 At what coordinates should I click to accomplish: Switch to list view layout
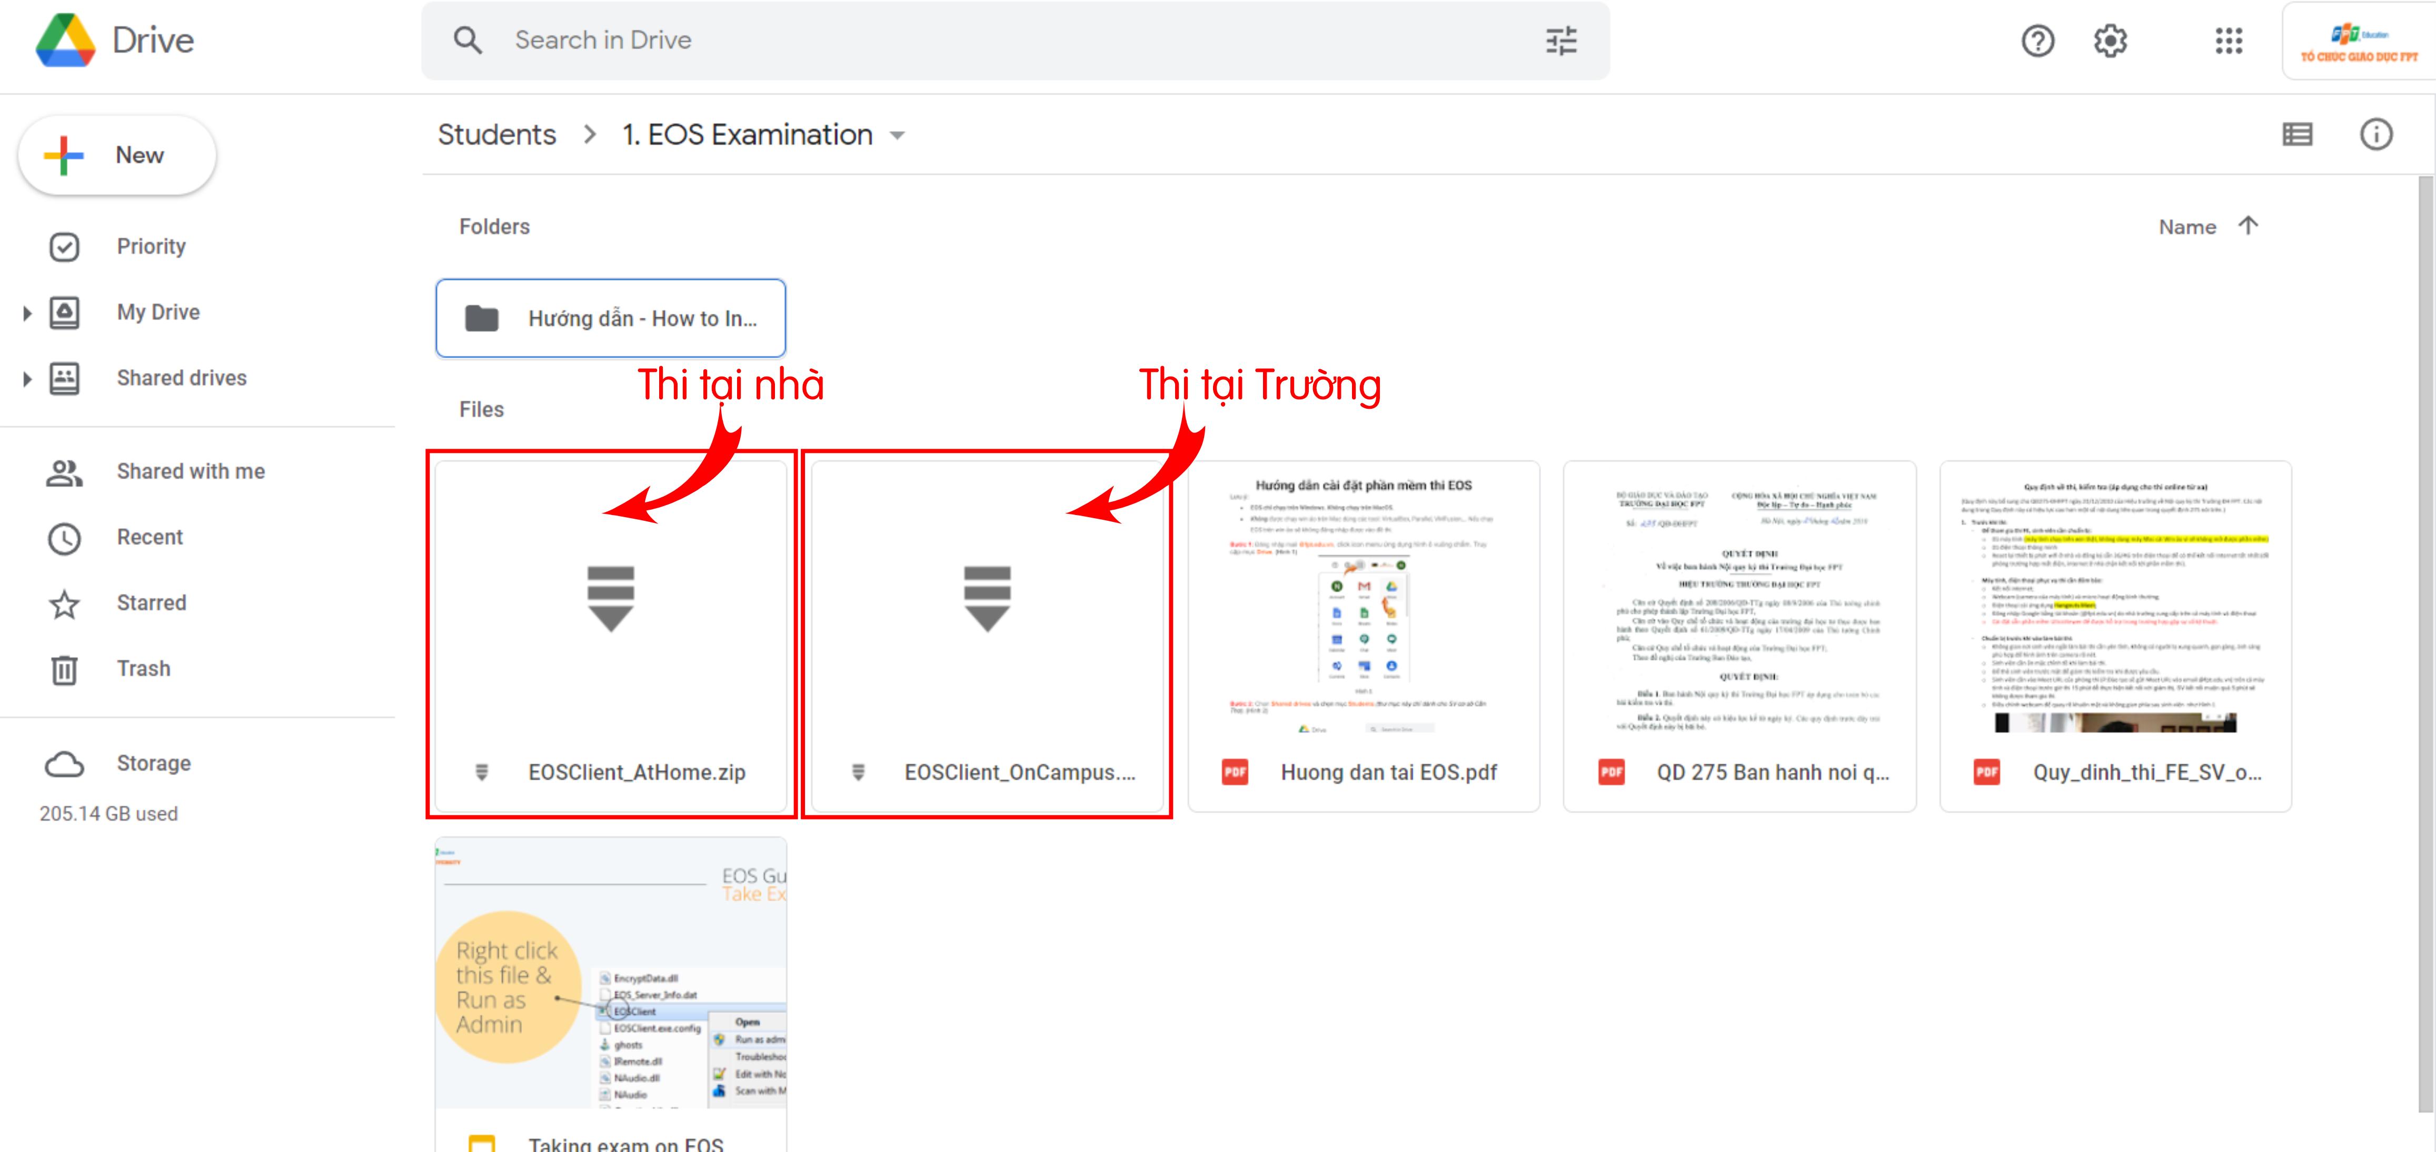pyautogui.click(x=2298, y=134)
